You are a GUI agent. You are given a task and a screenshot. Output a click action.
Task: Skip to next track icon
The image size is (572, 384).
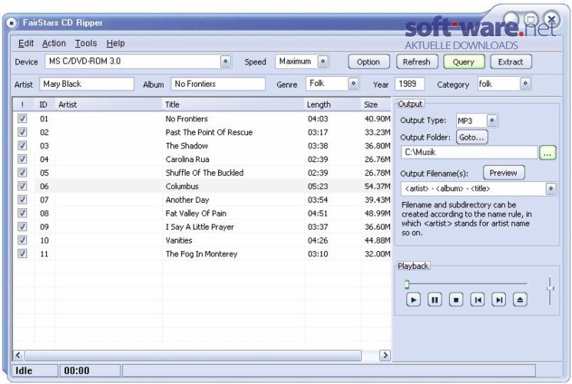tap(498, 300)
